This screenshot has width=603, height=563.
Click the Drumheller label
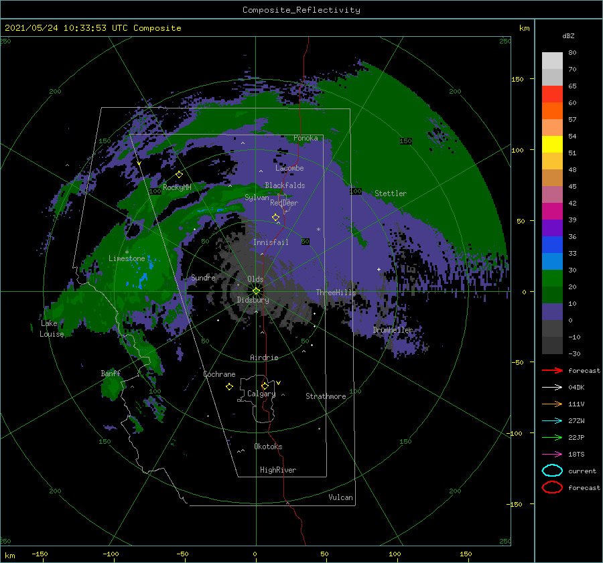click(x=393, y=330)
